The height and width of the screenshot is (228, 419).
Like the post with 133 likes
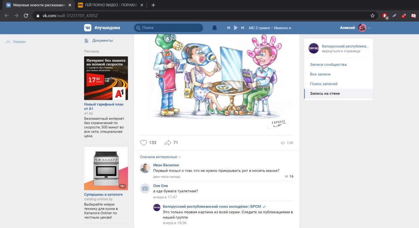[x=148, y=143]
